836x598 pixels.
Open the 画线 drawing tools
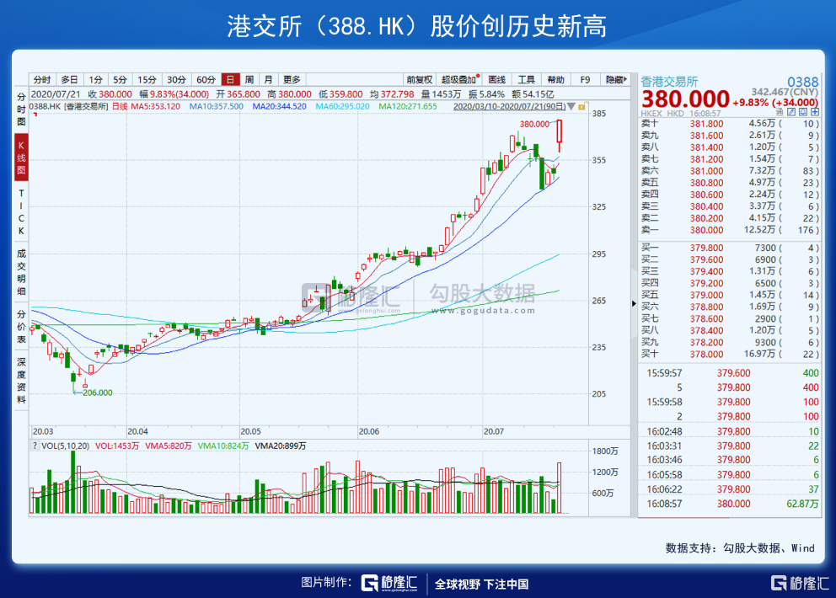[x=496, y=79]
